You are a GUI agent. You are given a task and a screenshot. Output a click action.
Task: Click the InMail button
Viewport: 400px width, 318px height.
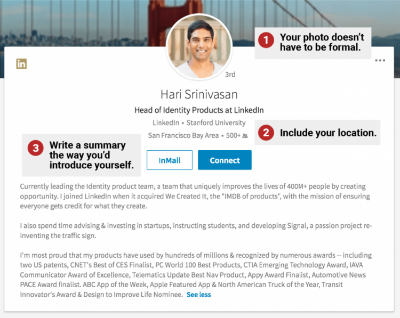click(169, 160)
